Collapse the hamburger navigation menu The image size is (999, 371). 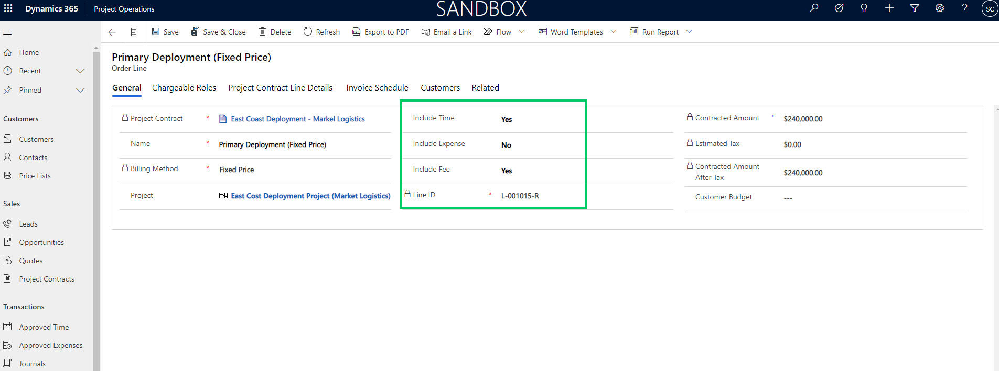[7, 32]
